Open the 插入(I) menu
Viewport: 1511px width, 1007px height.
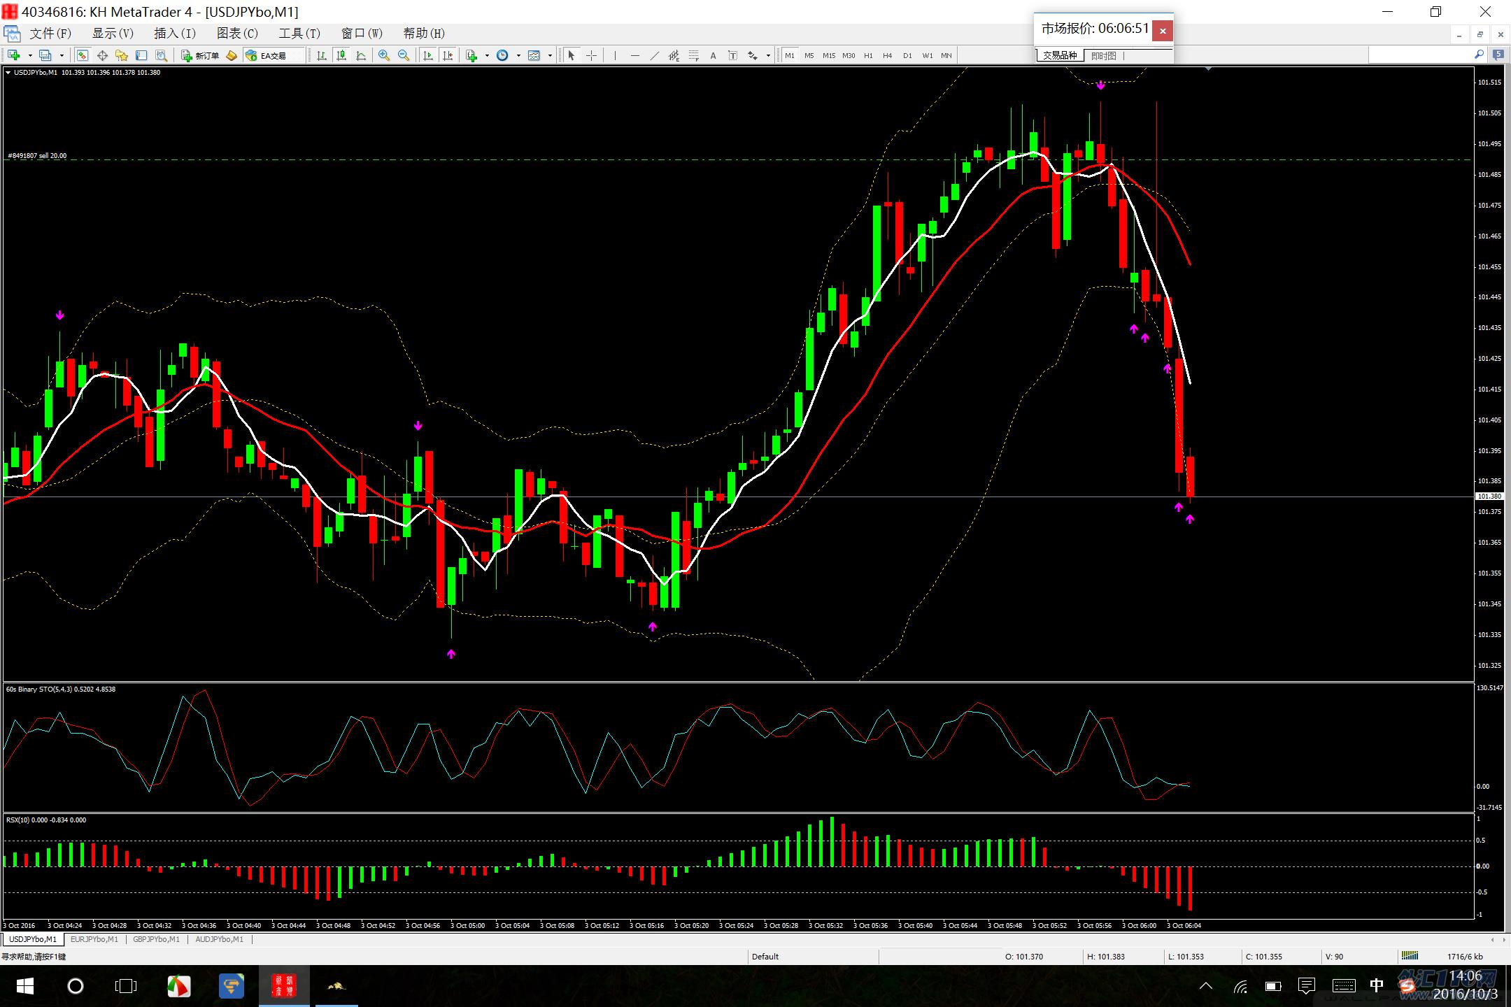[x=175, y=33]
